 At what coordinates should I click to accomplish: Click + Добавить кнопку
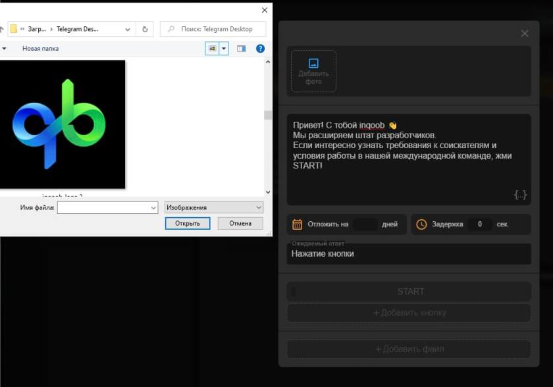click(x=409, y=313)
